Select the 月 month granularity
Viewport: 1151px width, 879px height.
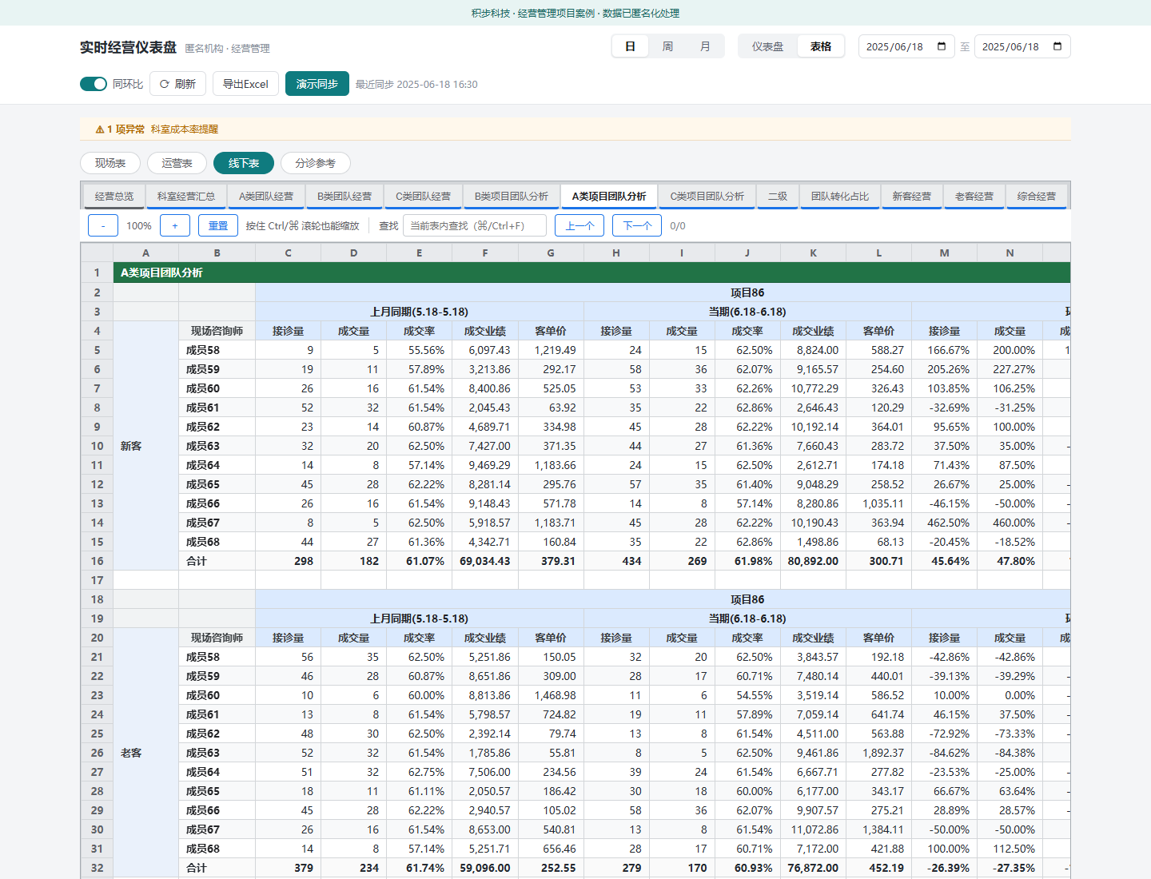[x=705, y=46]
